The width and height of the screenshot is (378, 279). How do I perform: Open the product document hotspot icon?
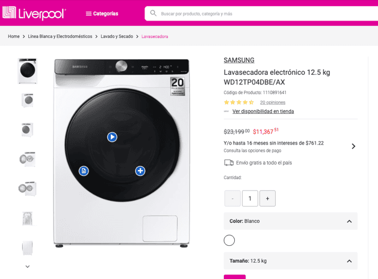click(x=84, y=171)
